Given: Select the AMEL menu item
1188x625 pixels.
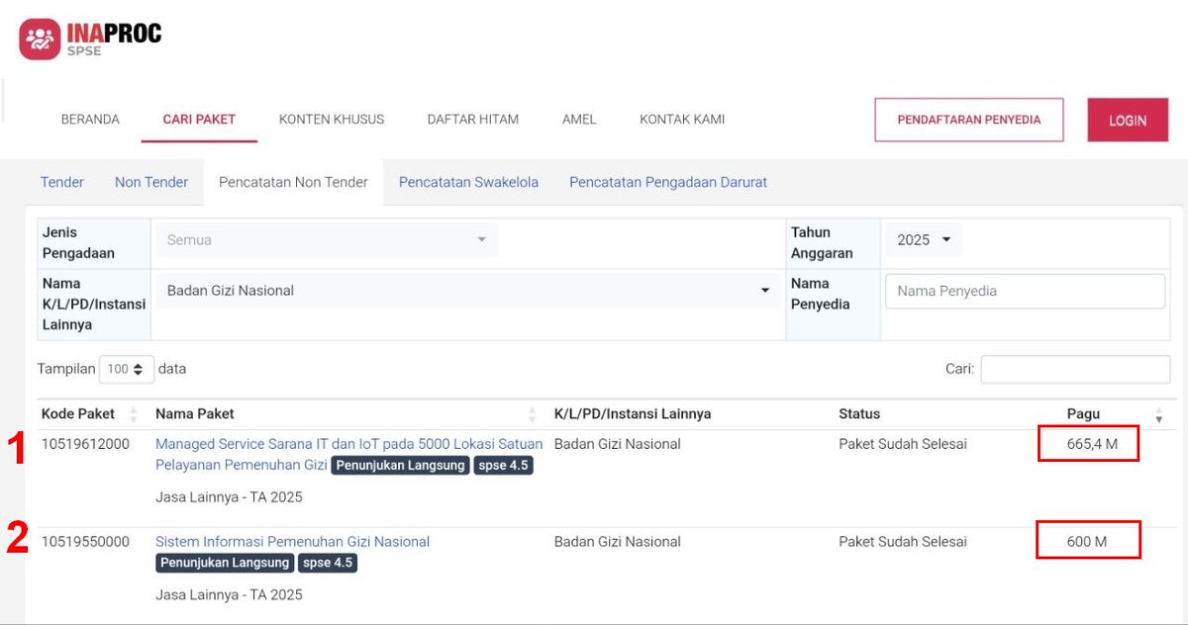Looking at the screenshot, I should [x=578, y=119].
